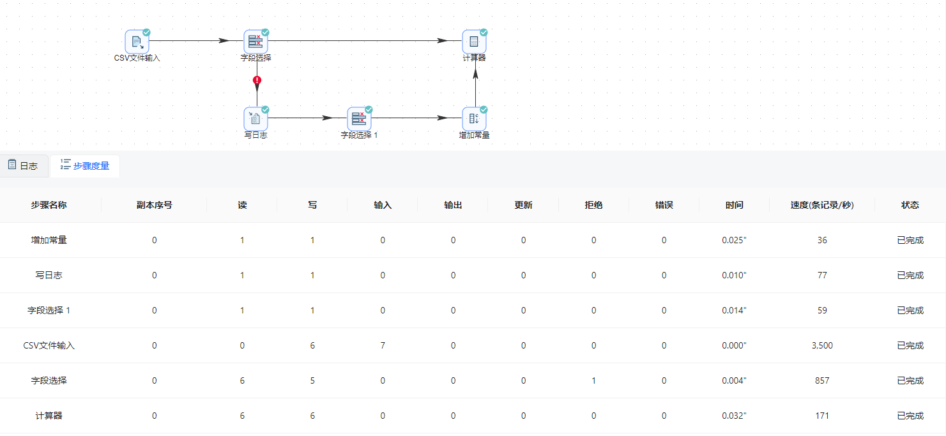Click the 状态 column header
The image size is (946, 436).
910,205
